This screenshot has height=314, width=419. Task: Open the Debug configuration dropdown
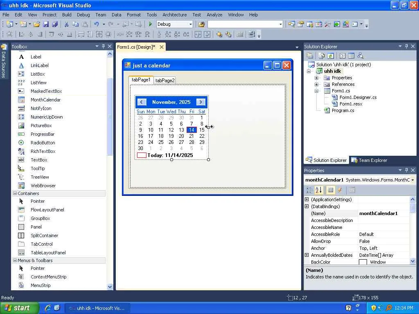pyautogui.click(x=191, y=24)
